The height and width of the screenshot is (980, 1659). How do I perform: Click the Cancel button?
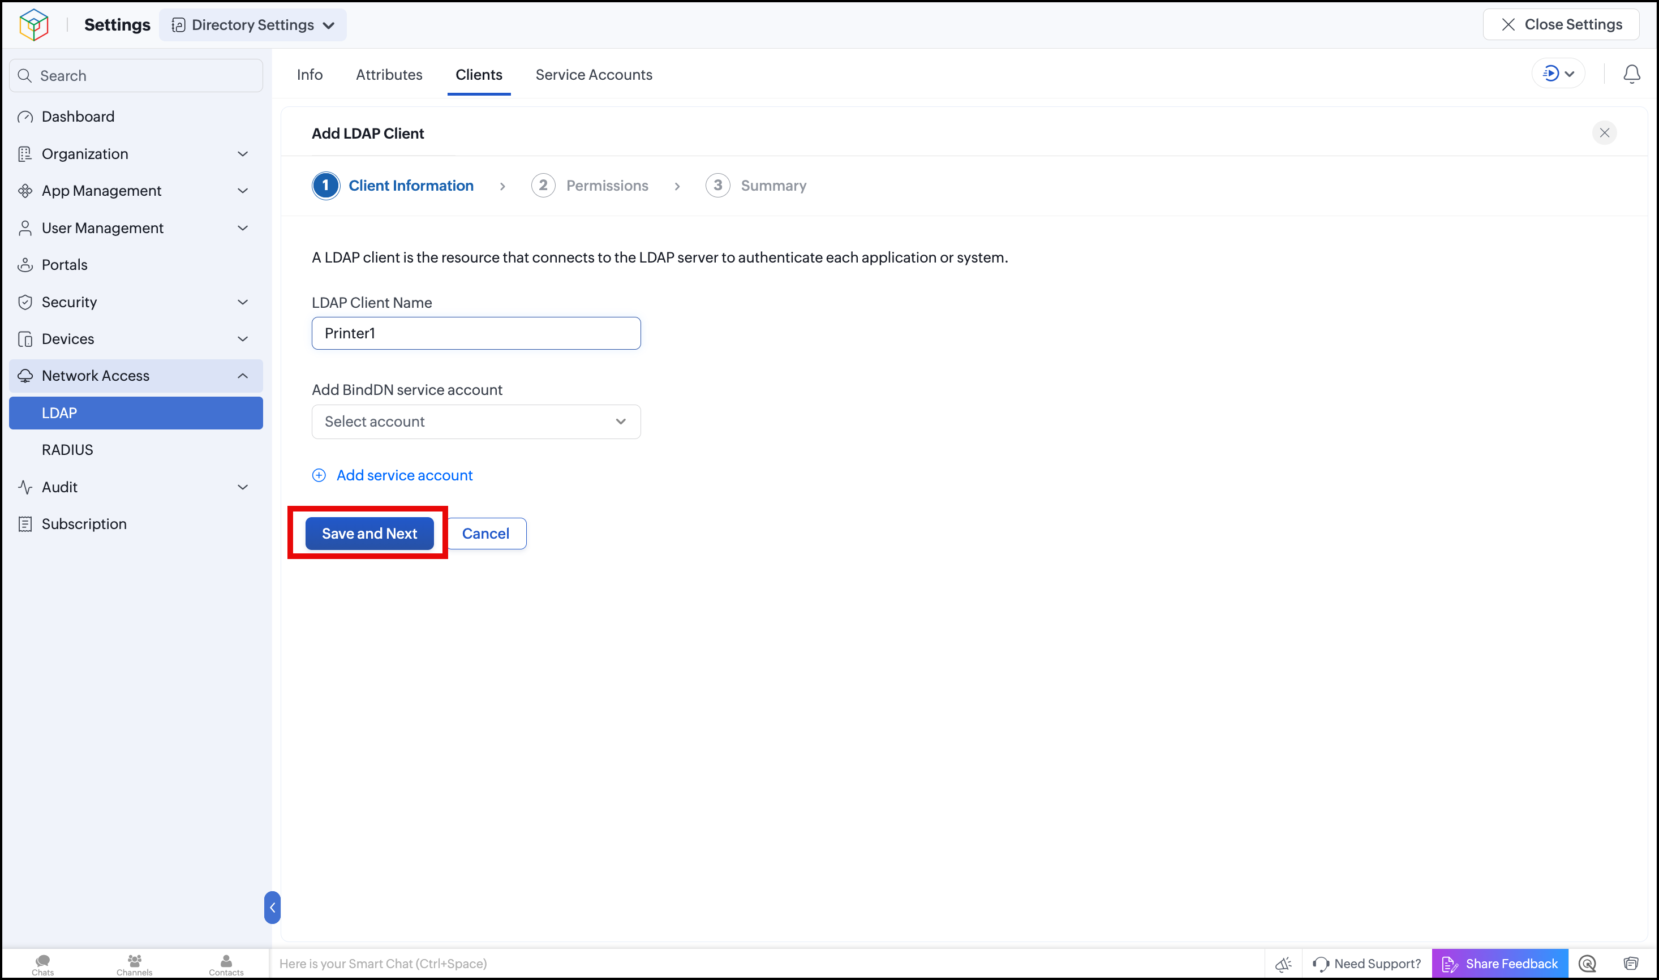[x=486, y=534]
